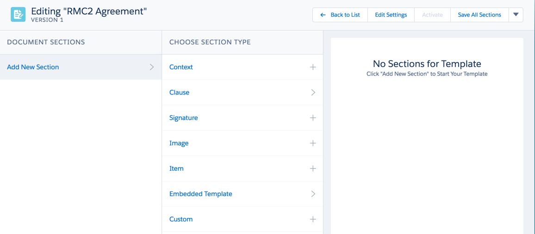Screen dimensions: 535x234
Task: Click the plus icon next to Context
Action: coord(313,67)
